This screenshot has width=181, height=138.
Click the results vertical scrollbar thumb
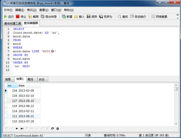coord(176,89)
